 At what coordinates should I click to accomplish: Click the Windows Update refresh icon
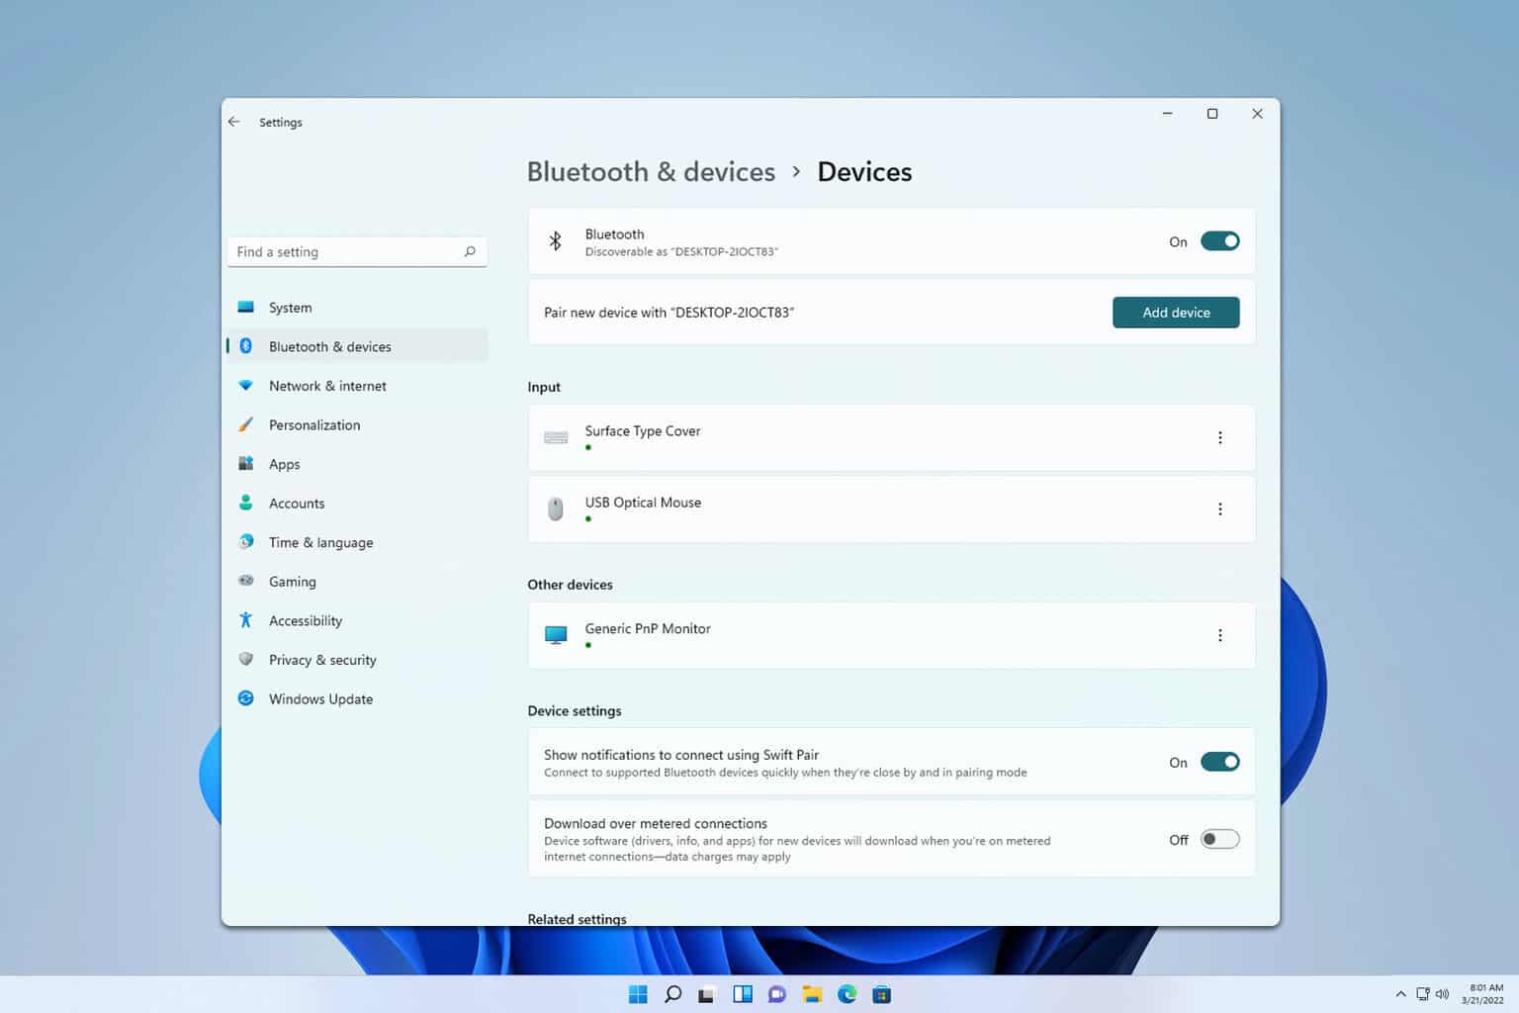tap(246, 698)
